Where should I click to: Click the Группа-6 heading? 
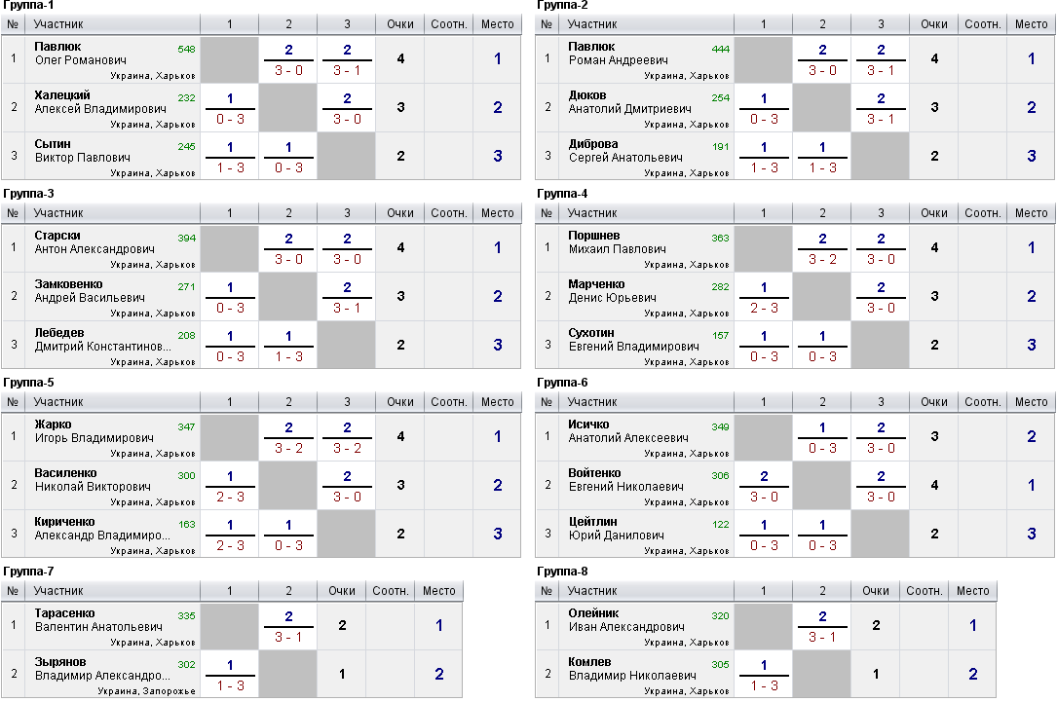click(562, 383)
